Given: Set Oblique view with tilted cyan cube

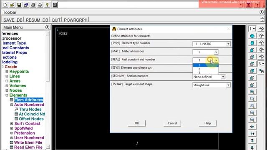Looking at the screenshot, I should pos(252,43).
